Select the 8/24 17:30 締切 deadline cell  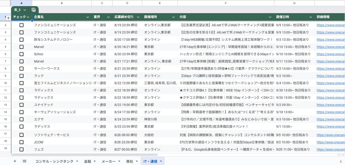tap(127, 112)
